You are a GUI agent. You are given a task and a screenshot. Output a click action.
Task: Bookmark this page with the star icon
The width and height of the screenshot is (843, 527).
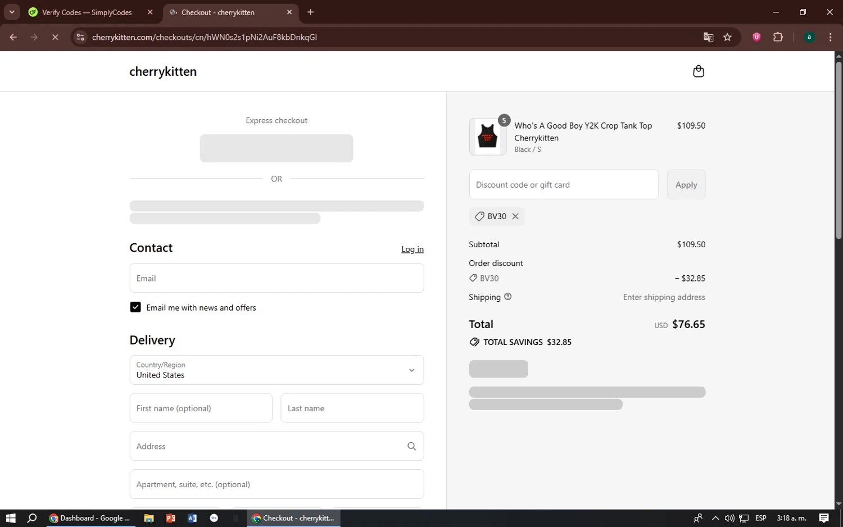click(728, 37)
